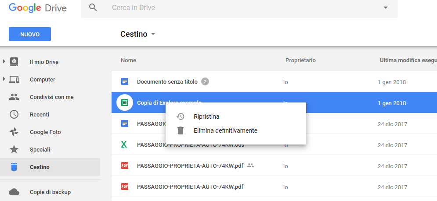Choose Ripristina from the context menu
Screen dimensions: 437x201
206,116
